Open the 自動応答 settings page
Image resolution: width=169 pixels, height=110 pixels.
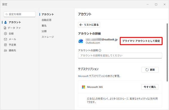[46, 20]
